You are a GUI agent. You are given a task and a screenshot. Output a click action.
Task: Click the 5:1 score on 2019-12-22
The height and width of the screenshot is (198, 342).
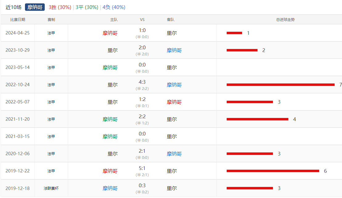tap(142, 168)
